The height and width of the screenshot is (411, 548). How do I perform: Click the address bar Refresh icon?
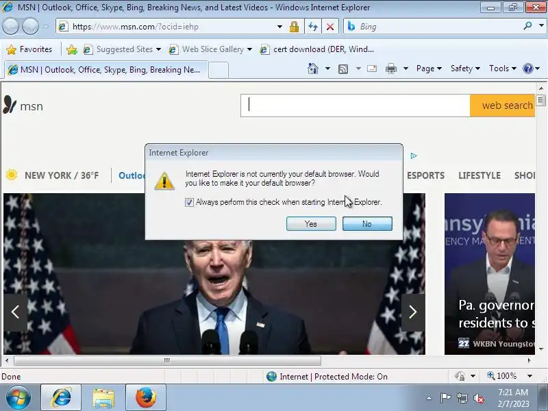coord(313,27)
